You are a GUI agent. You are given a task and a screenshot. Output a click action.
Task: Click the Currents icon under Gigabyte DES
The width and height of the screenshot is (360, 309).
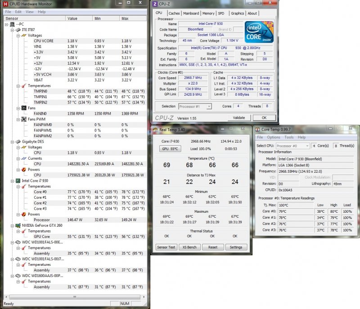coord(24,158)
